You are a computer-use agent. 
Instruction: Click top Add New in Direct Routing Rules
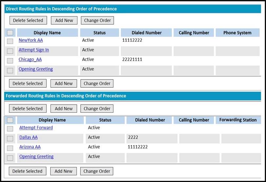[64, 20]
